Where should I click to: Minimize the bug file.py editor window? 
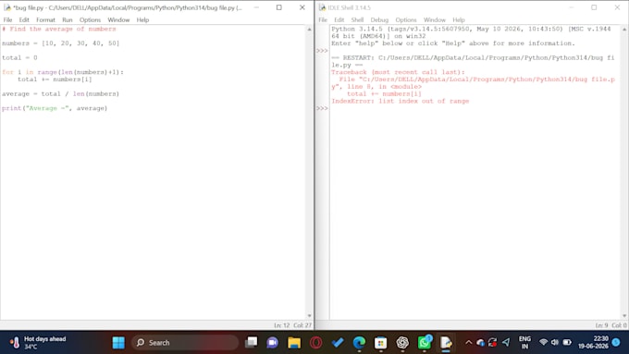click(256, 7)
